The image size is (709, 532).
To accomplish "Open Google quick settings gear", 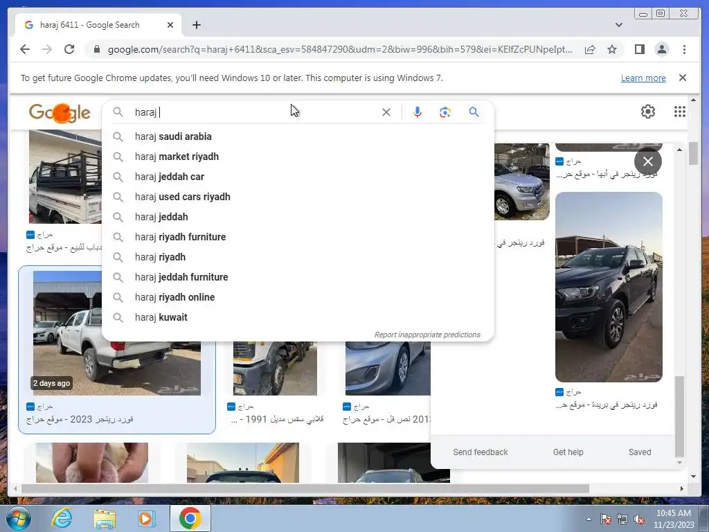I will pos(647,112).
